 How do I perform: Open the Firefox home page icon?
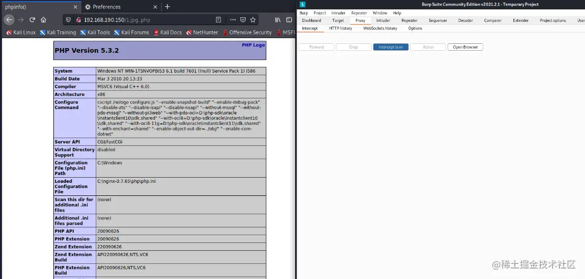tap(43, 20)
